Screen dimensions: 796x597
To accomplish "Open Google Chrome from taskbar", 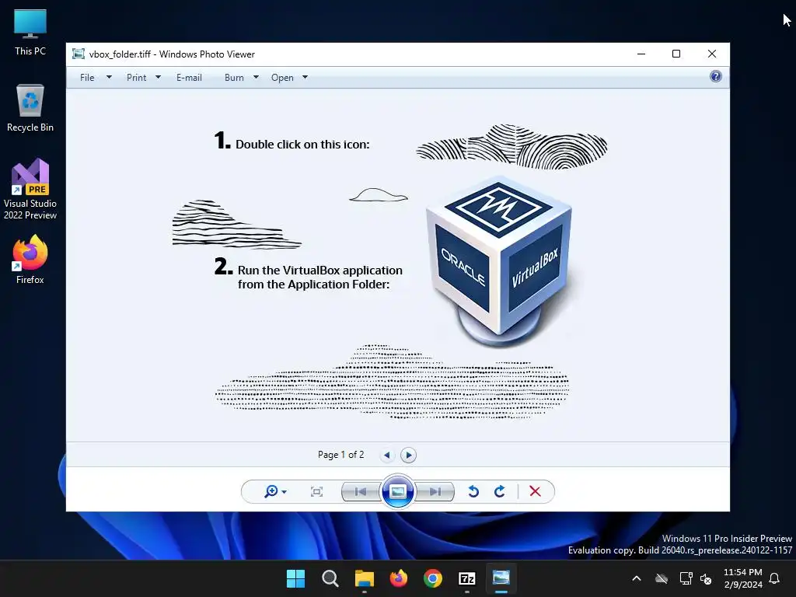I will [x=432, y=578].
